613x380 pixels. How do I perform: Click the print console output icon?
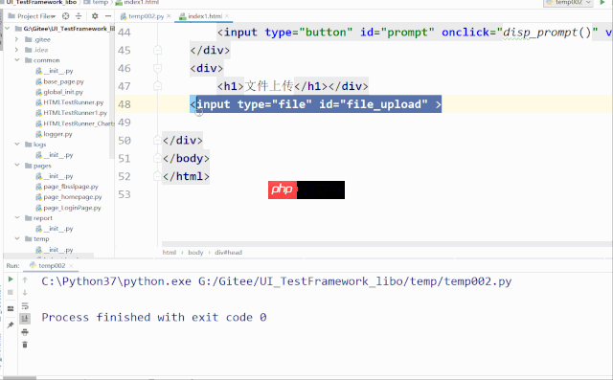[25, 332]
